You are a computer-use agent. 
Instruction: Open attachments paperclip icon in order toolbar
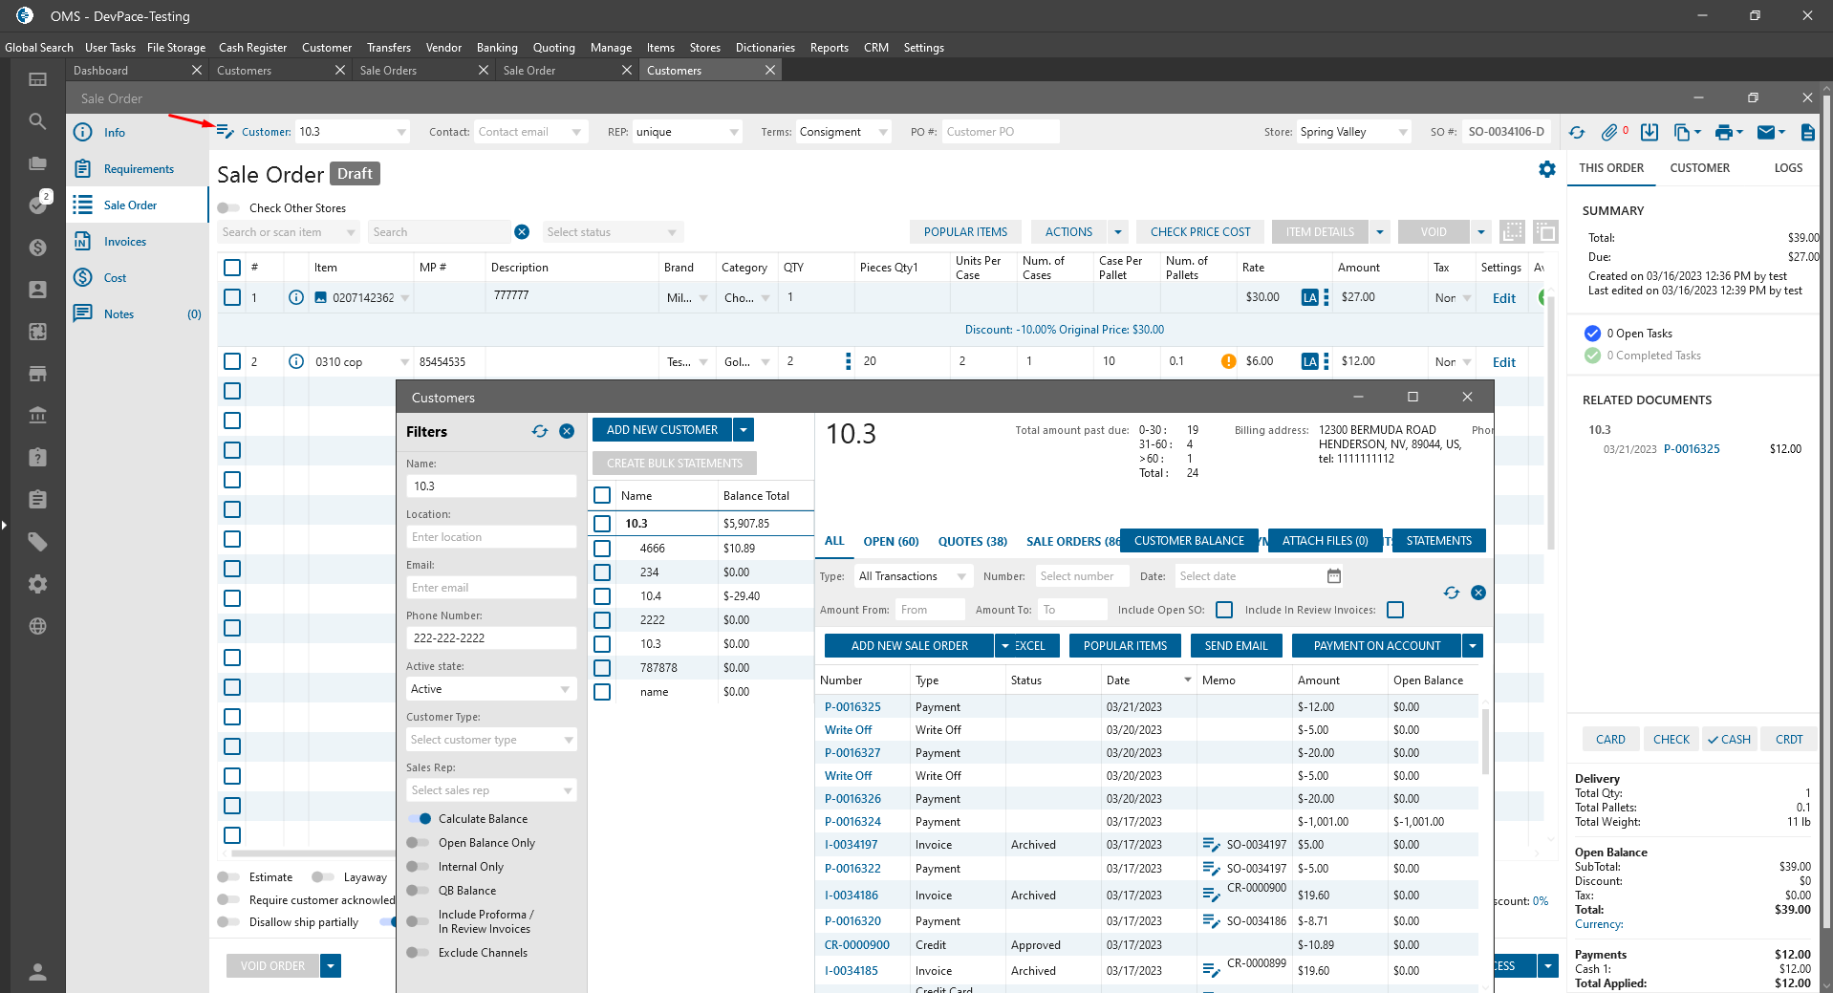click(1609, 132)
